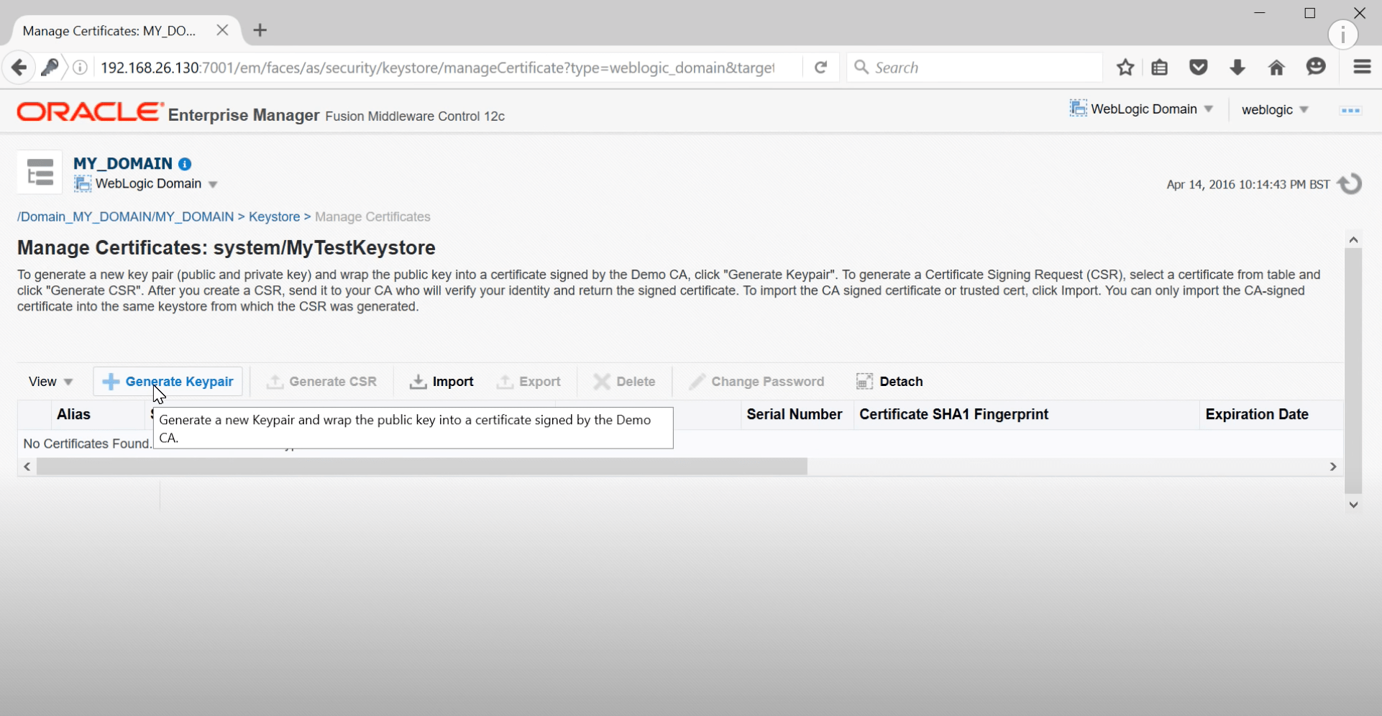Open the Keystore breadcrumb link
The image size is (1382, 716).
276,216
